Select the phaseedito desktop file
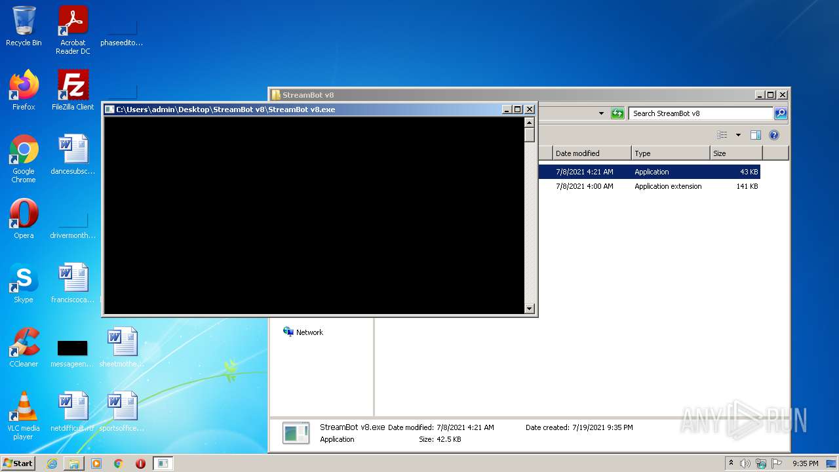The width and height of the screenshot is (839, 472). click(122, 34)
